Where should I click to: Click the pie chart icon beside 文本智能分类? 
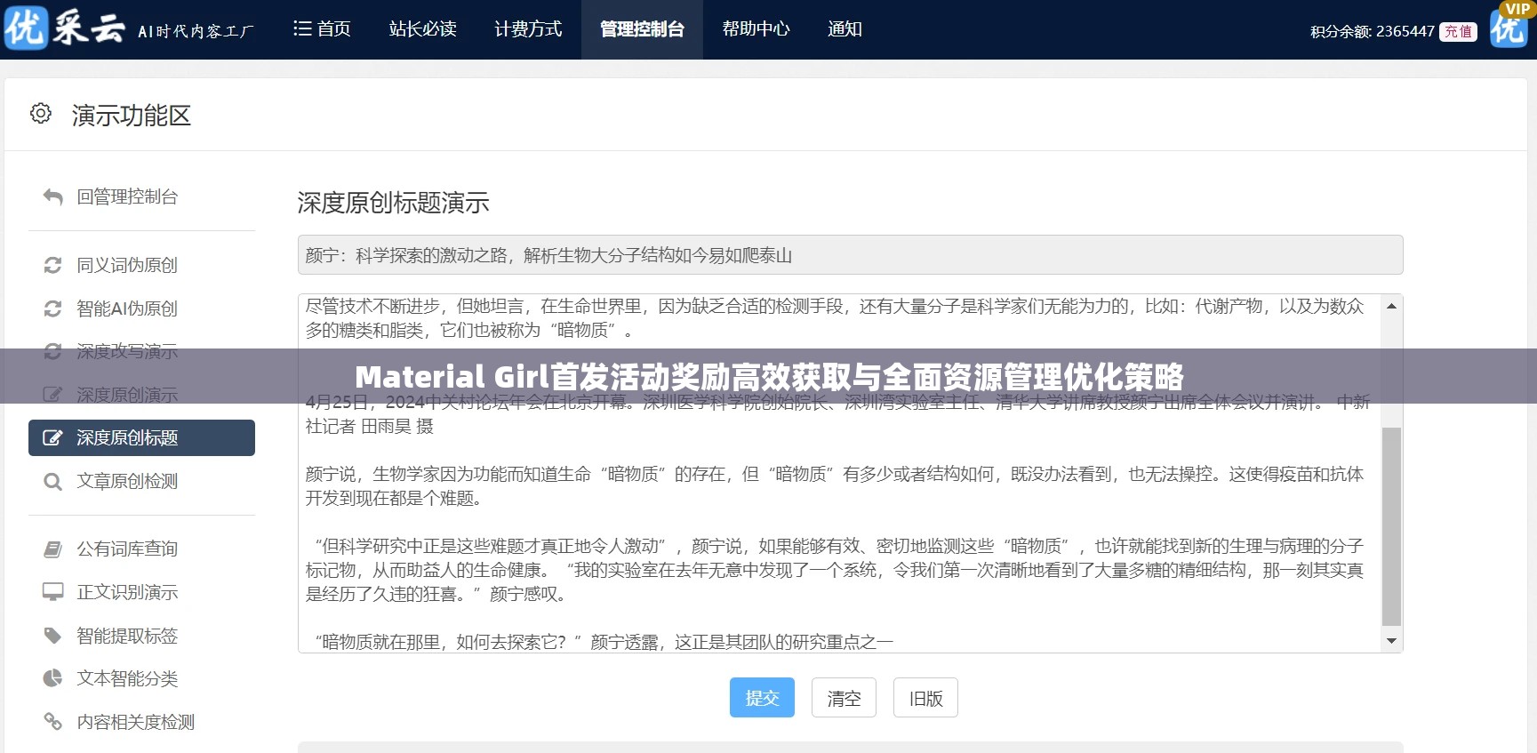click(53, 678)
